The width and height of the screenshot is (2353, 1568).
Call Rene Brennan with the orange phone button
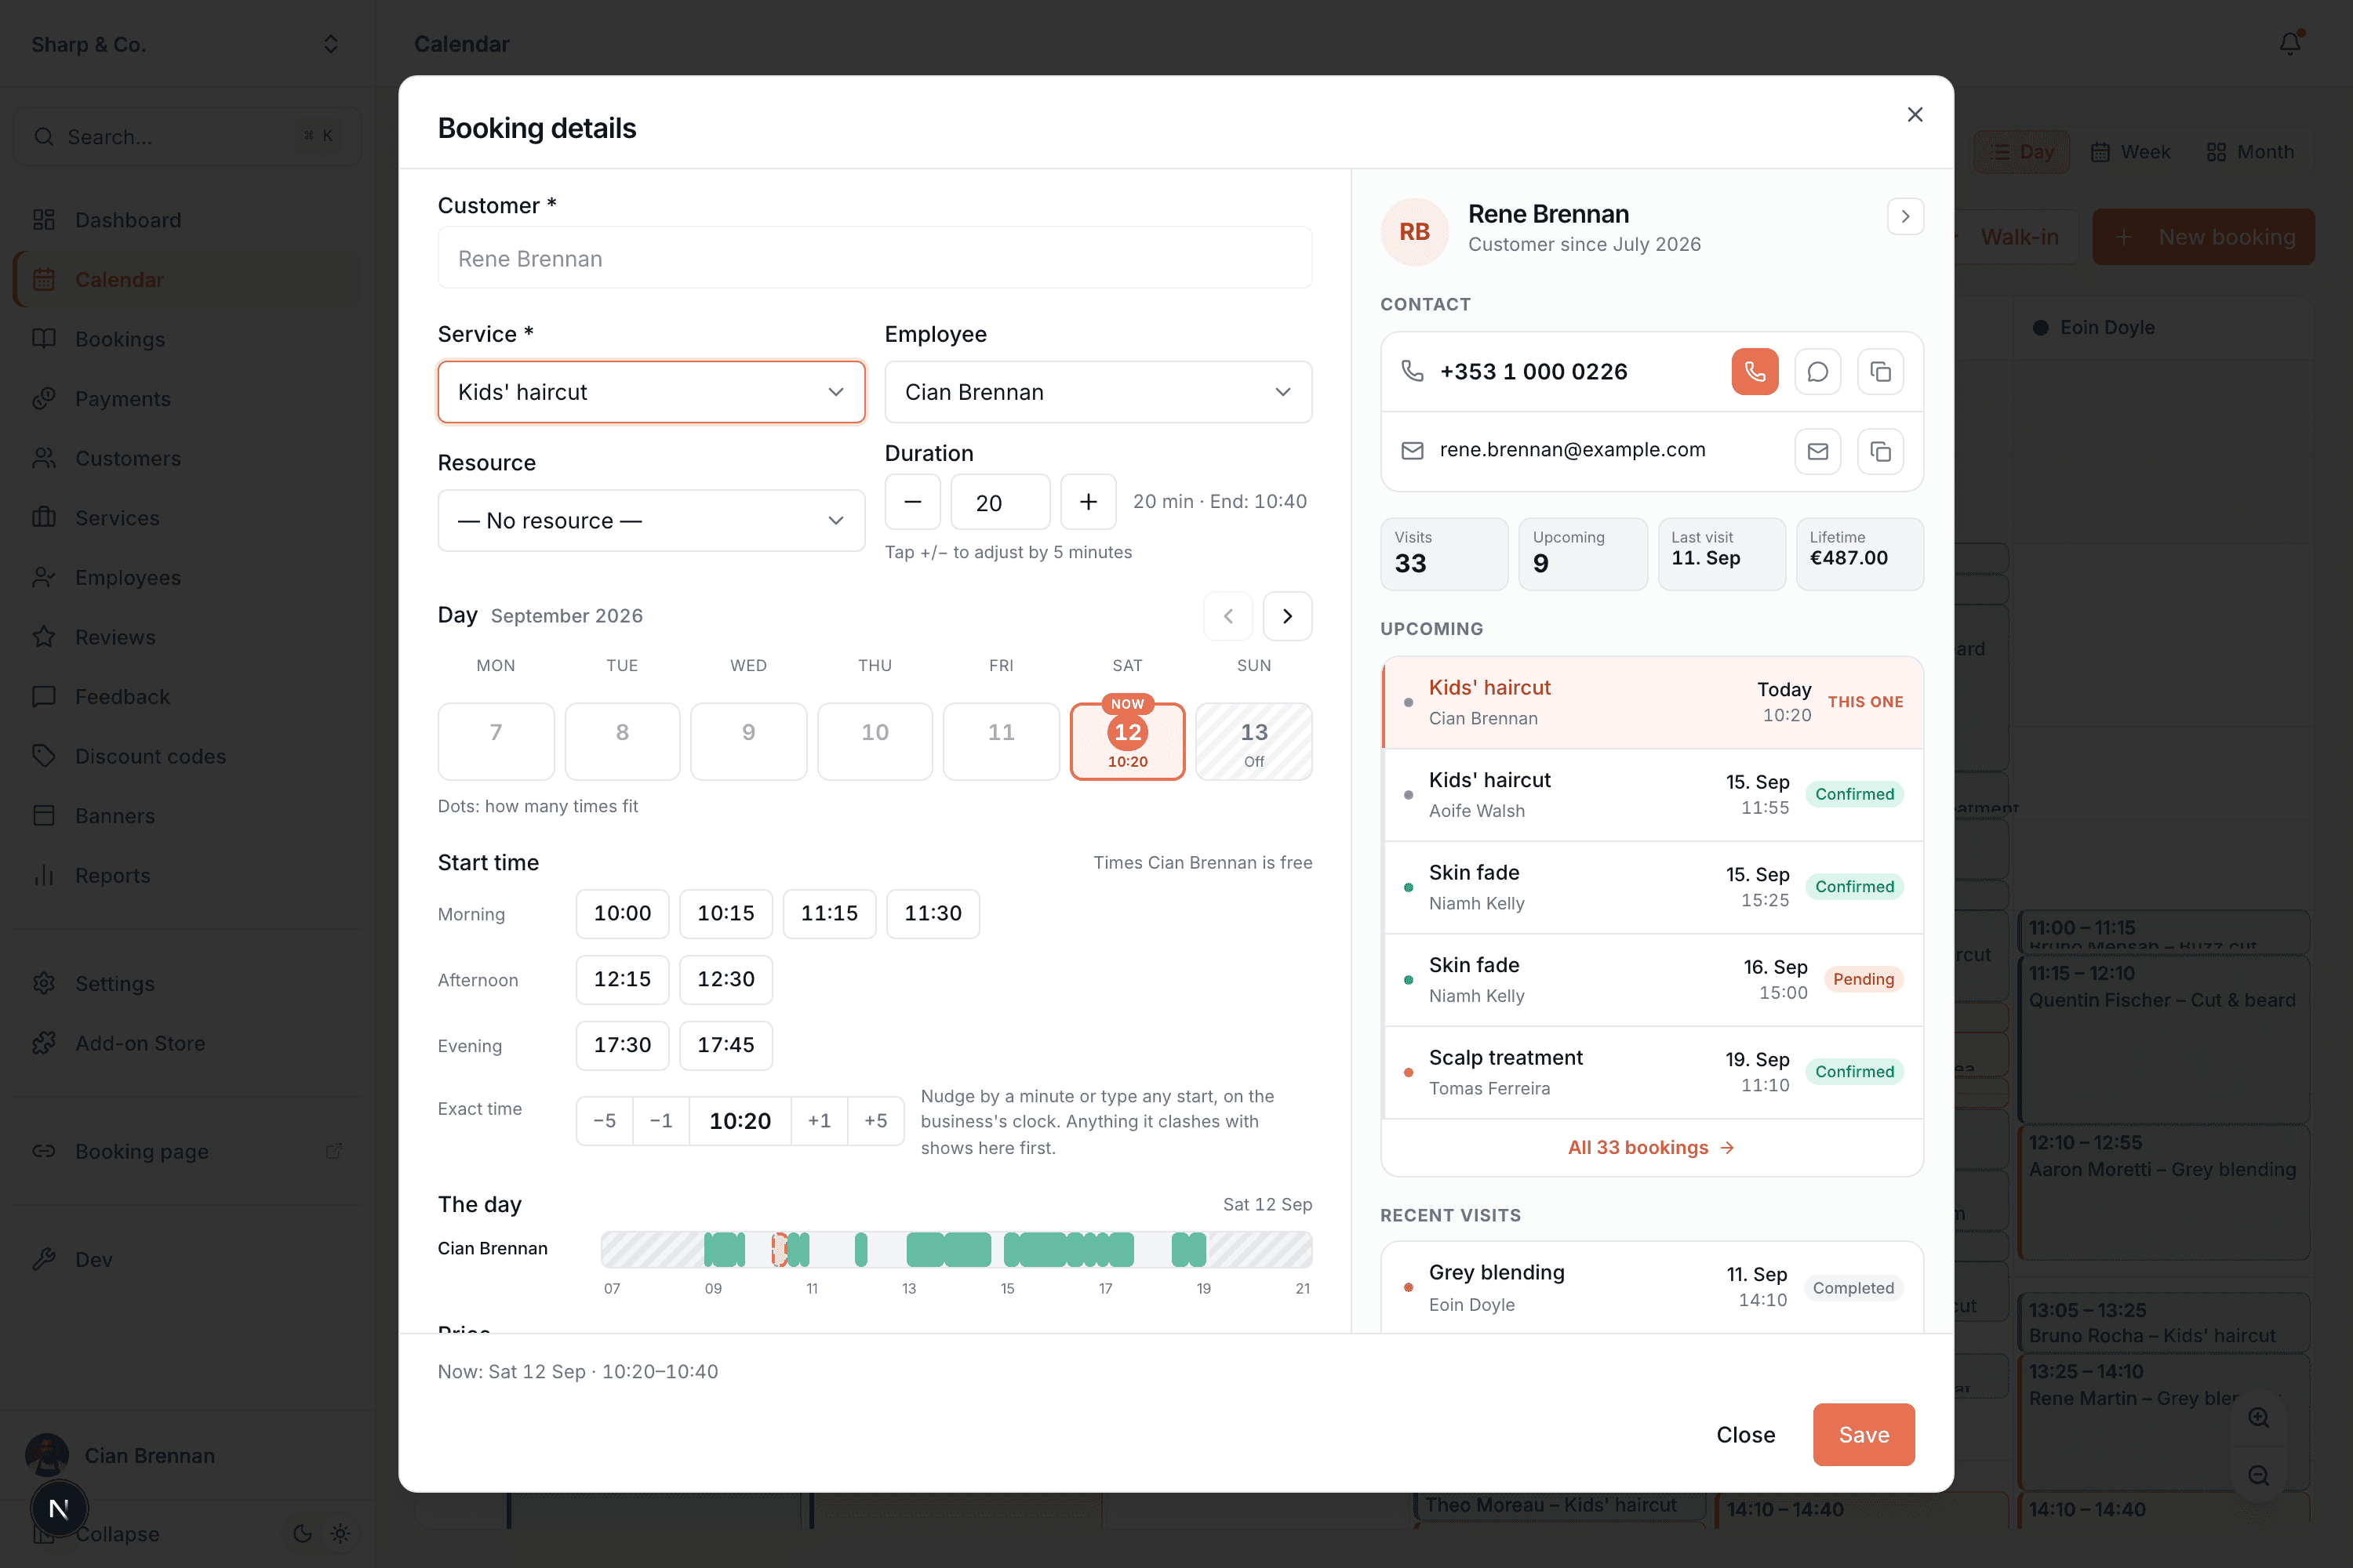pos(1755,371)
